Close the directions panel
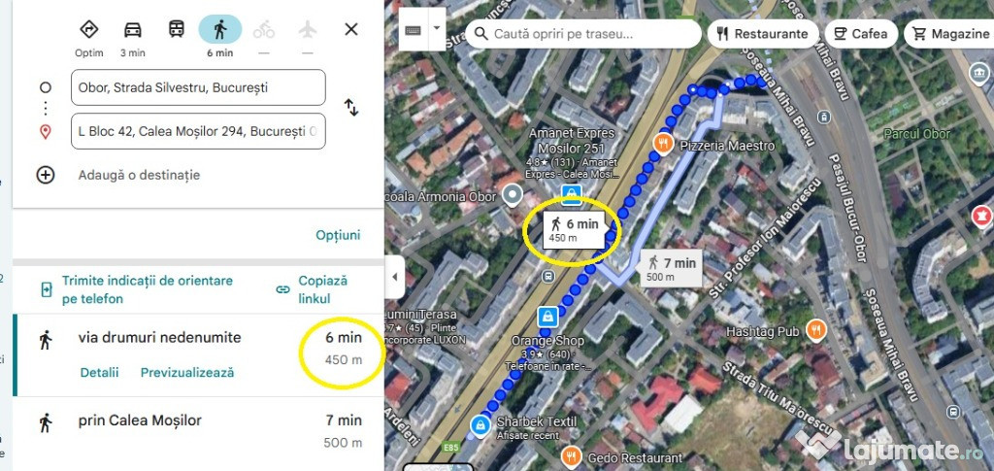994x471 pixels. click(x=351, y=29)
